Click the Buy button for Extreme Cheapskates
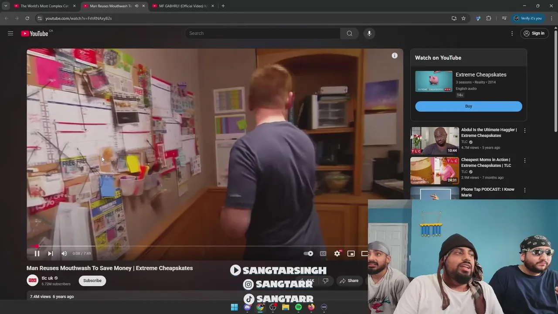Image resolution: width=558 pixels, height=314 pixels. [469, 106]
